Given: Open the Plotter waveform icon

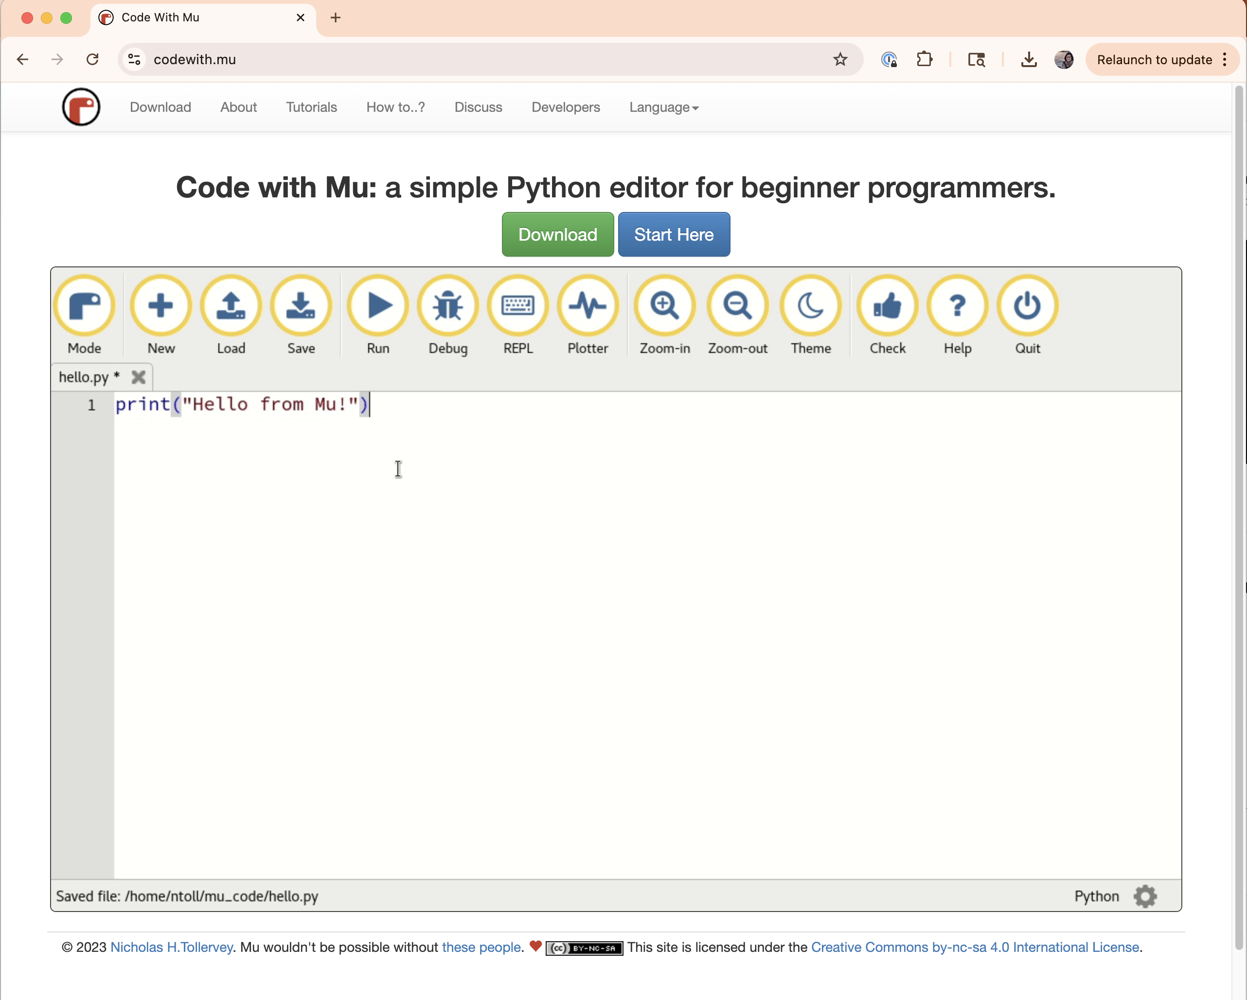Looking at the screenshot, I should pos(588,306).
